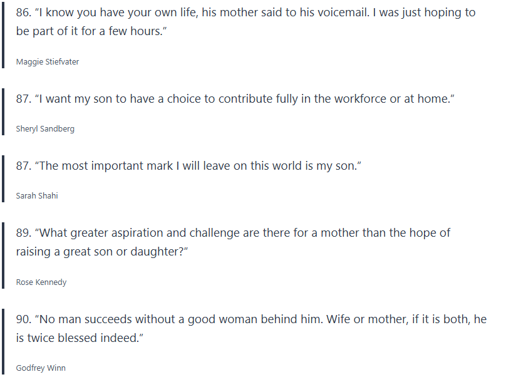Viewport: 506px width, 377px height.
Task: Click the Maggie Stiefvater author name
Action: point(48,61)
